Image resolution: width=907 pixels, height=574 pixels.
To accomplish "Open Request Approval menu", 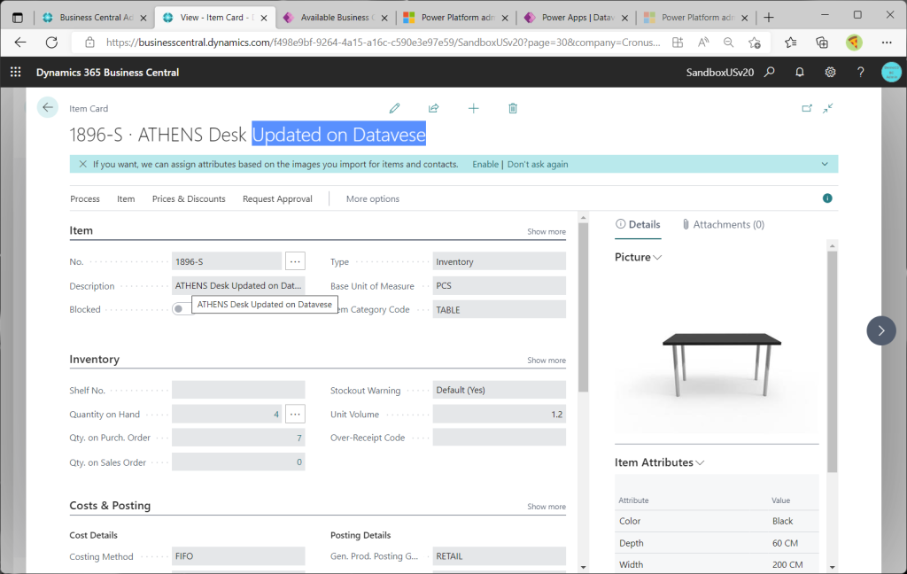I will pos(277,198).
